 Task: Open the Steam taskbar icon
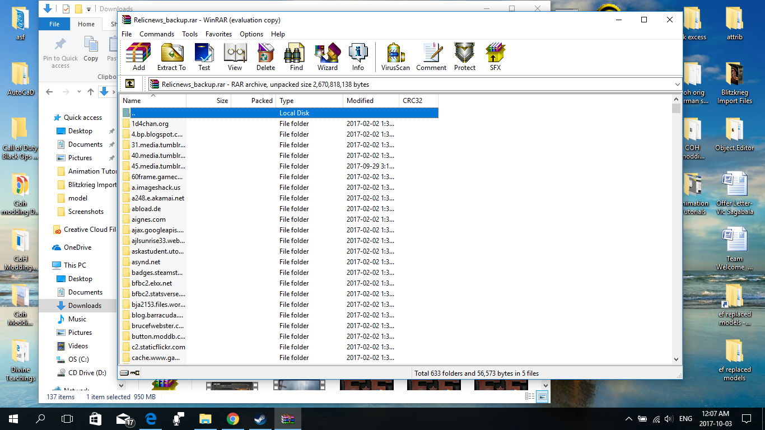260,419
